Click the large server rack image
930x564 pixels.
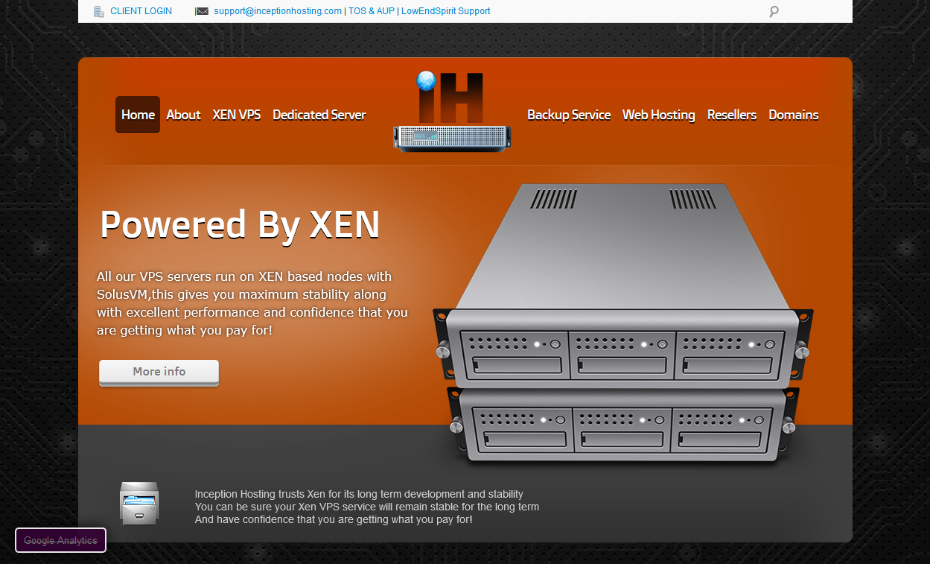click(x=622, y=323)
